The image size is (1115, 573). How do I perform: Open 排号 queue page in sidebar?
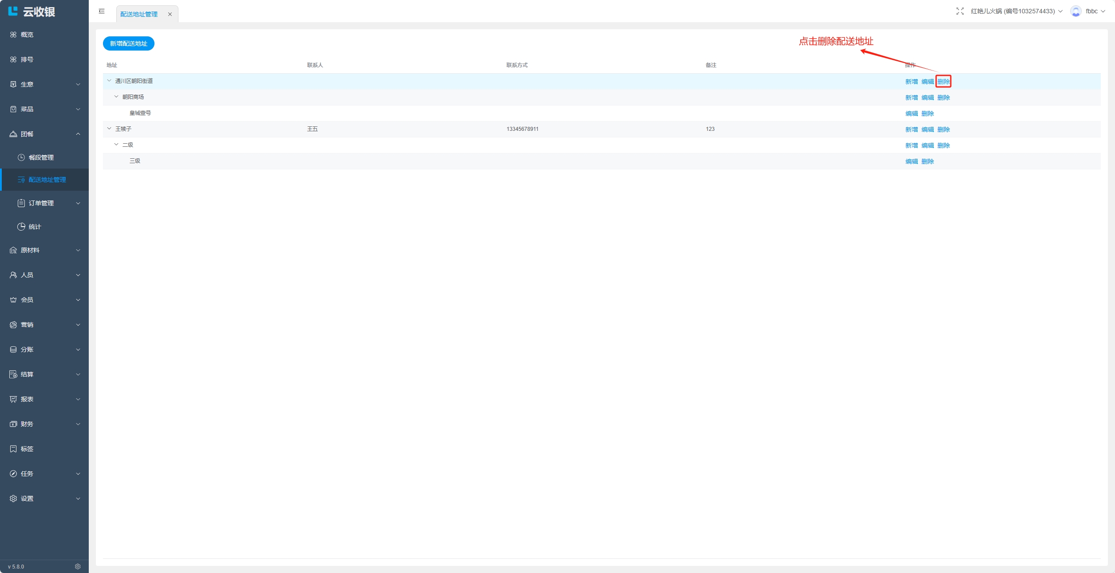click(x=27, y=59)
